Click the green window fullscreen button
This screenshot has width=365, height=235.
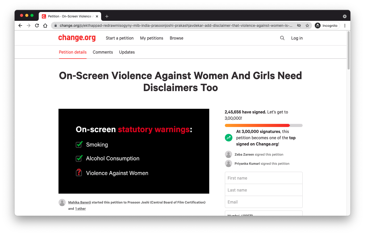(x=32, y=15)
